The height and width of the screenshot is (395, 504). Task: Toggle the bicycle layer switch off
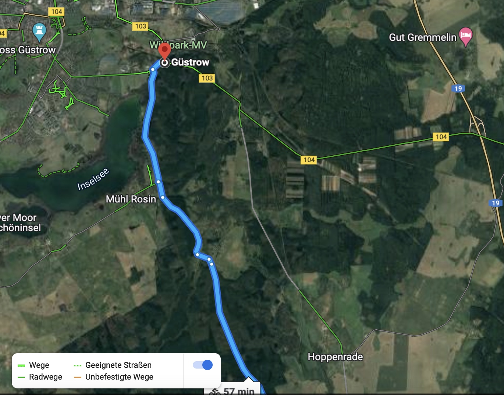point(203,365)
